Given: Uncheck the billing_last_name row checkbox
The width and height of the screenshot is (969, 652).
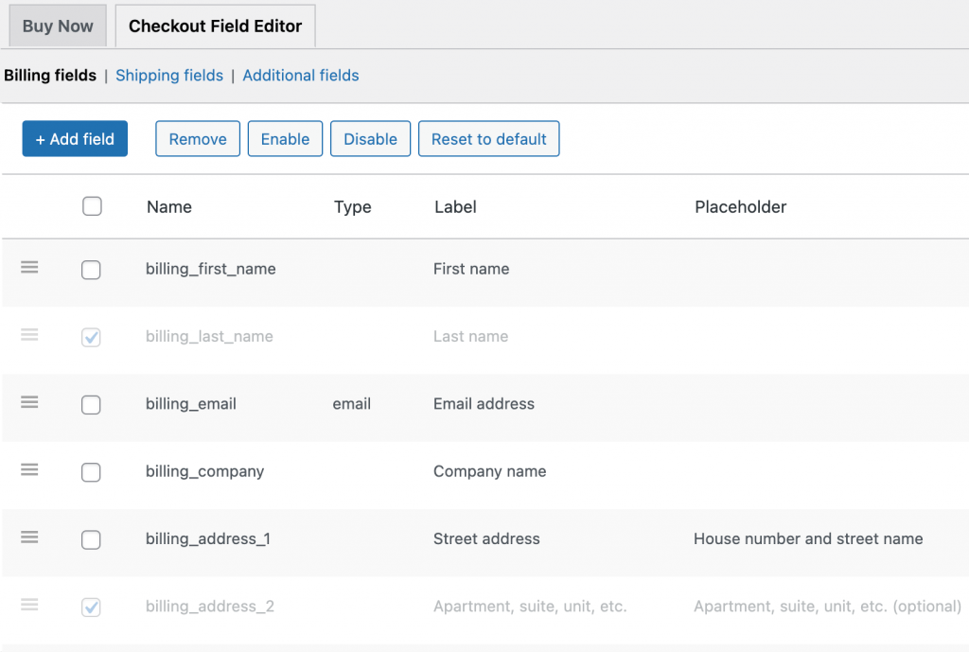Looking at the screenshot, I should tap(91, 337).
